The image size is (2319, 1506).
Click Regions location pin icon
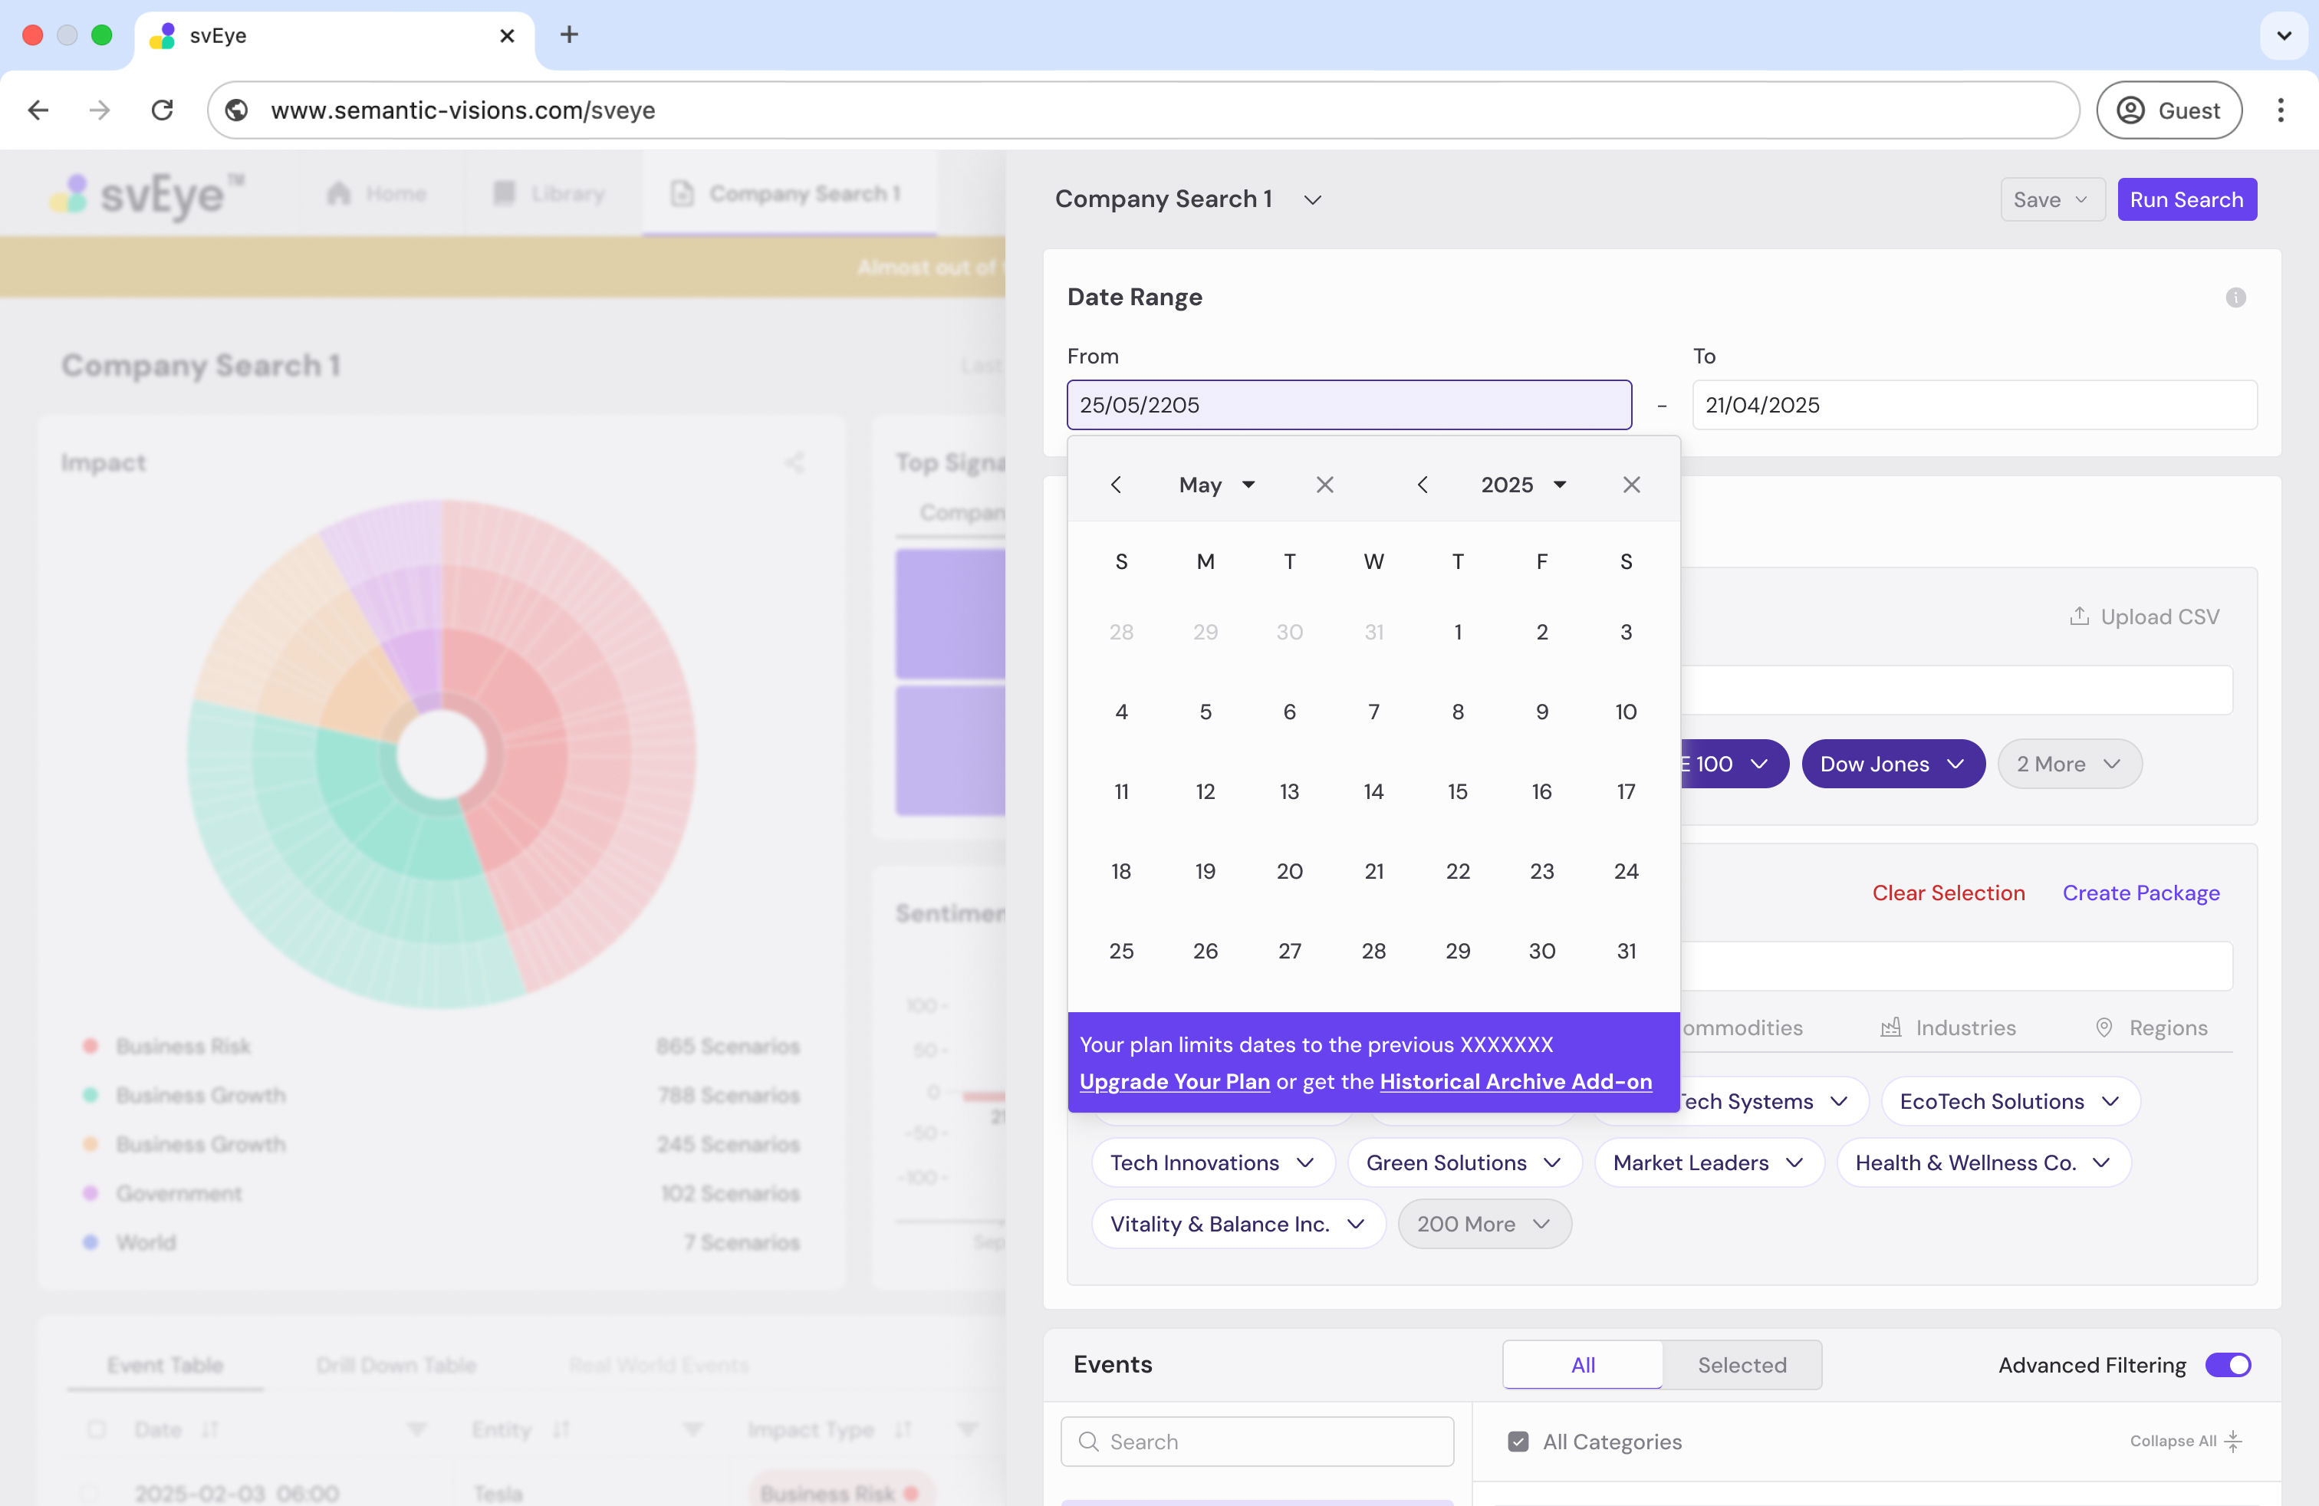[2104, 1028]
